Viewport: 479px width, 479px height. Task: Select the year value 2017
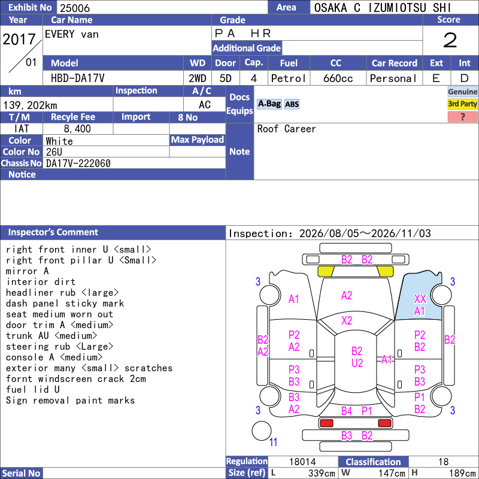point(19,39)
